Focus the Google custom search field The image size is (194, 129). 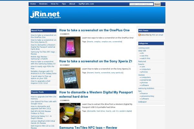point(141,4)
